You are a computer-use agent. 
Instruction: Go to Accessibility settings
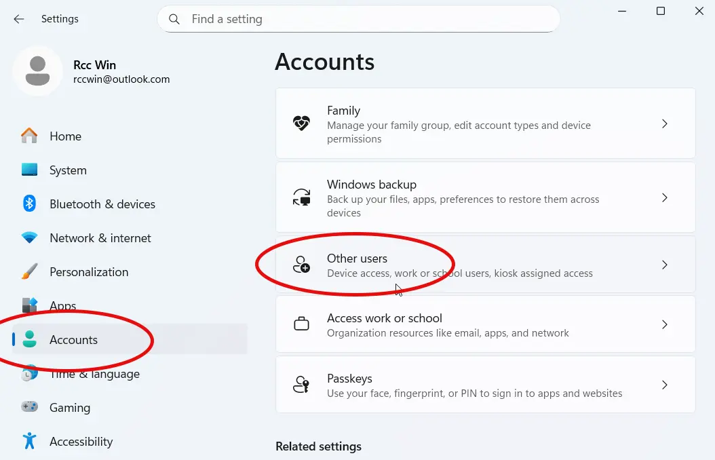click(81, 441)
